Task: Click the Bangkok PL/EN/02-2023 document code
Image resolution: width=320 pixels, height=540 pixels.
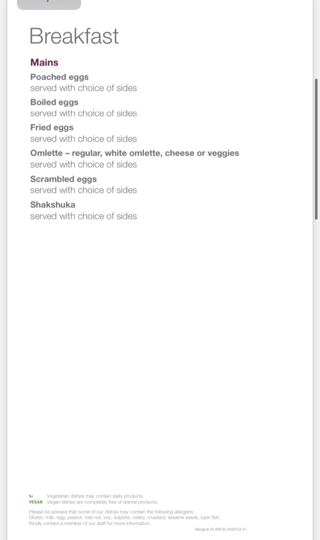Action: (x=221, y=529)
